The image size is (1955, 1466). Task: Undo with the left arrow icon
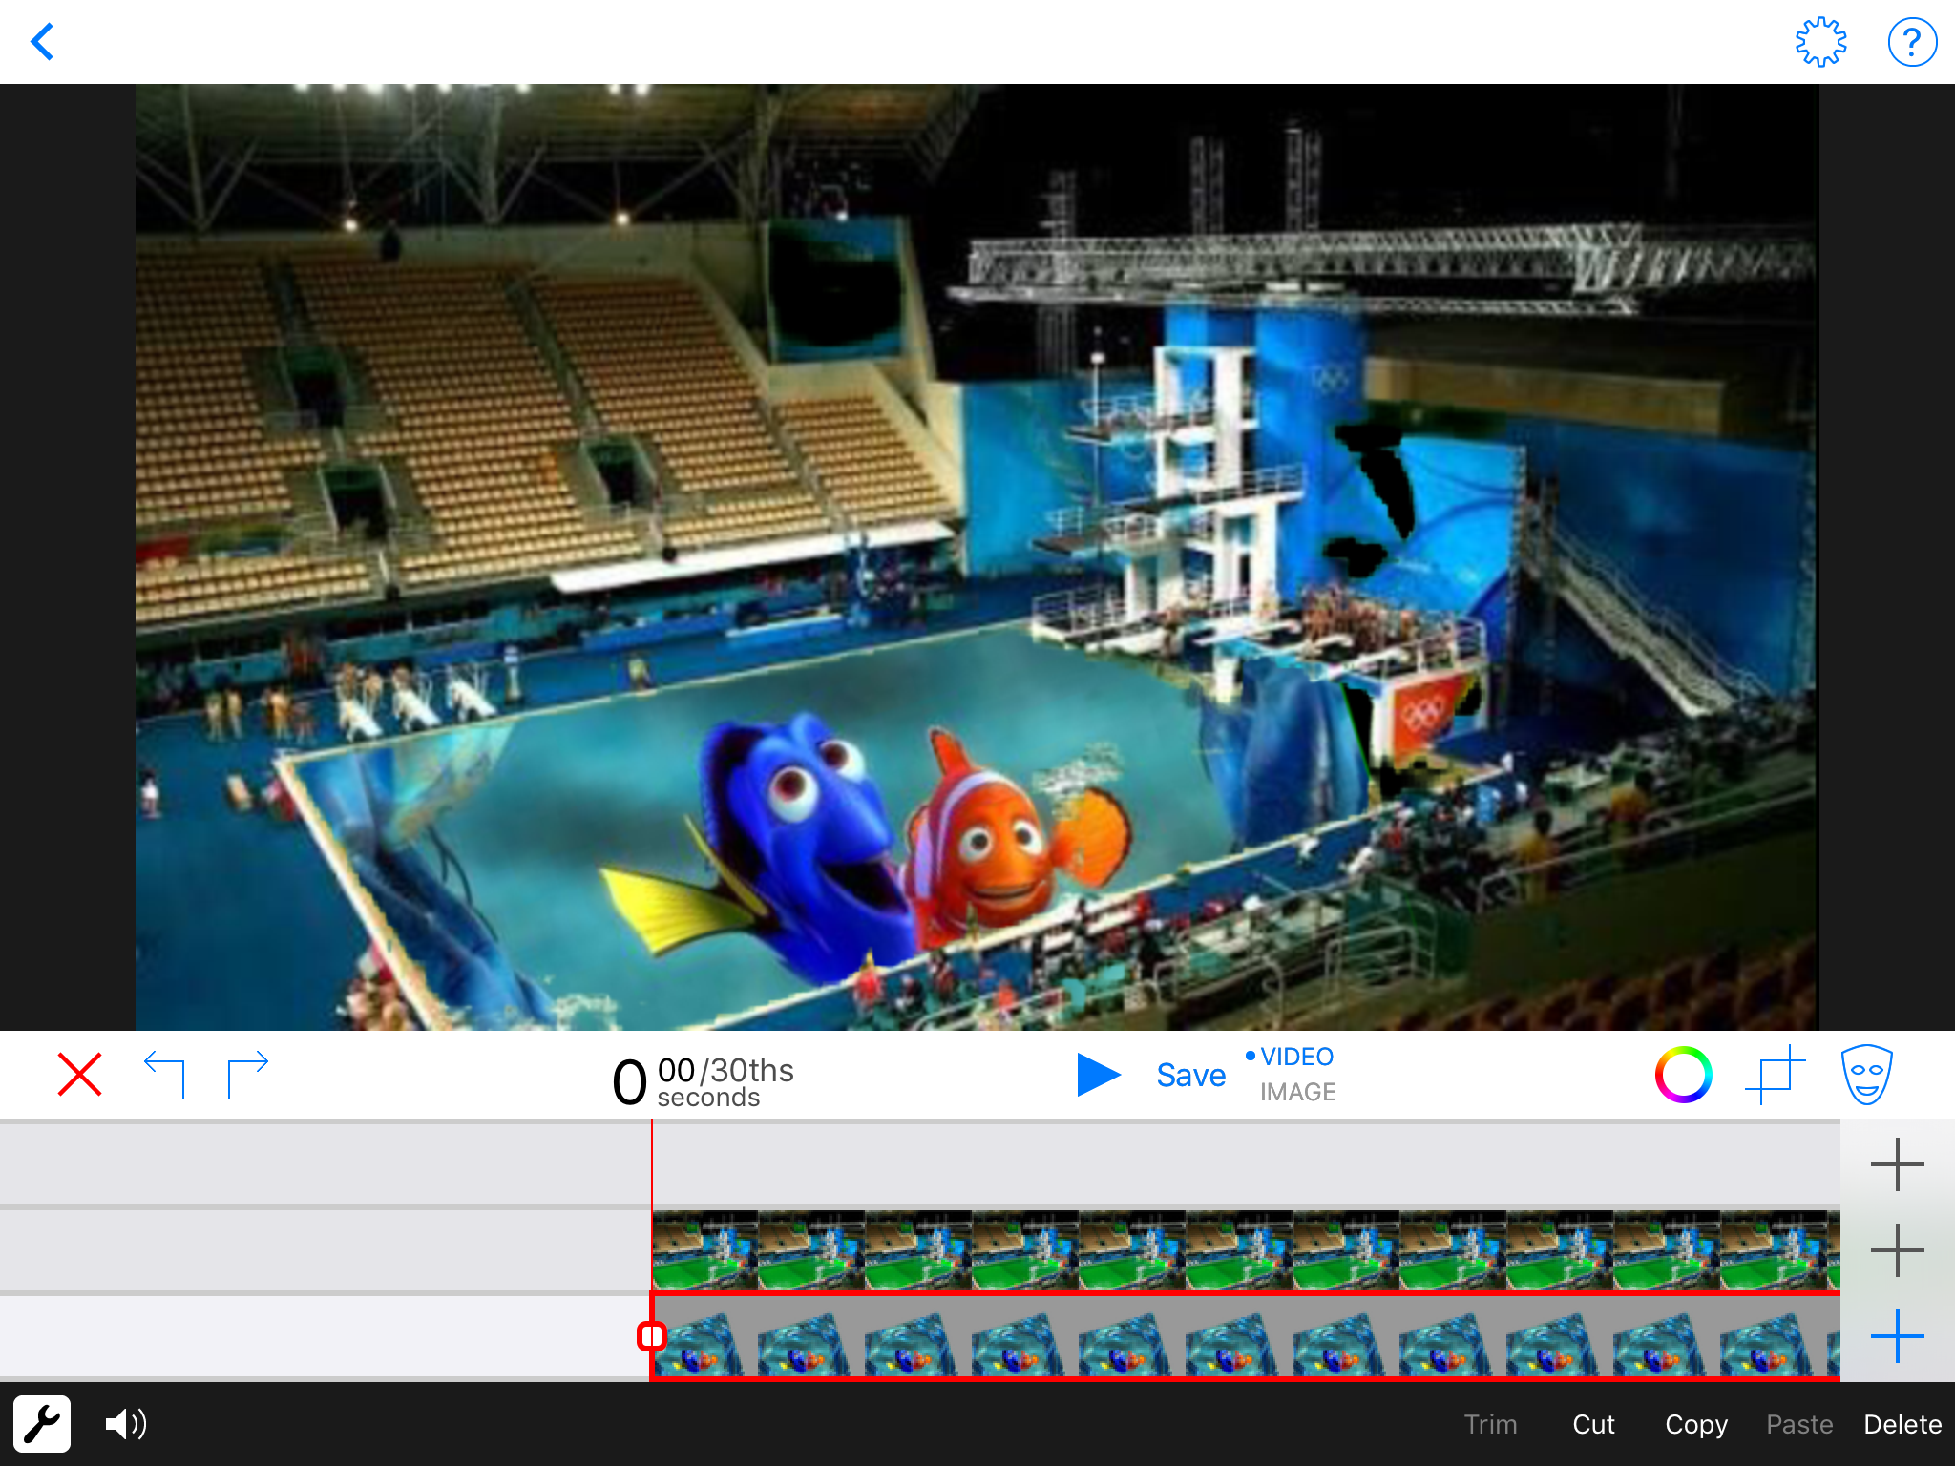pyautogui.click(x=164, y=1076)
